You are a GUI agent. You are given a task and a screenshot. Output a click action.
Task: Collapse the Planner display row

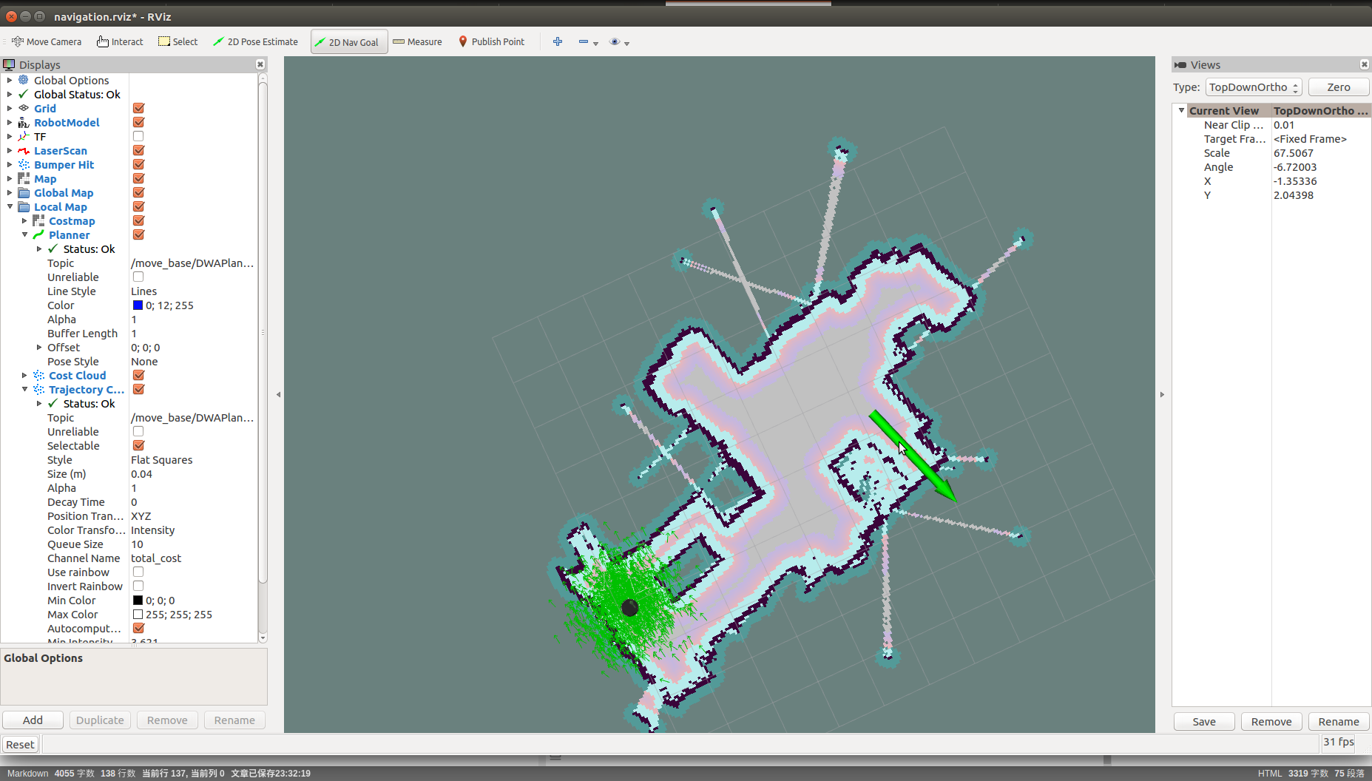(24, 234)
